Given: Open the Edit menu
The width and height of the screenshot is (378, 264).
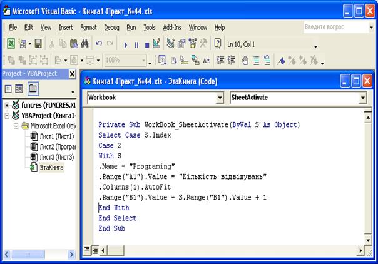Looking at the screenshot, I should pyautogui.click(x=29, y=28).
